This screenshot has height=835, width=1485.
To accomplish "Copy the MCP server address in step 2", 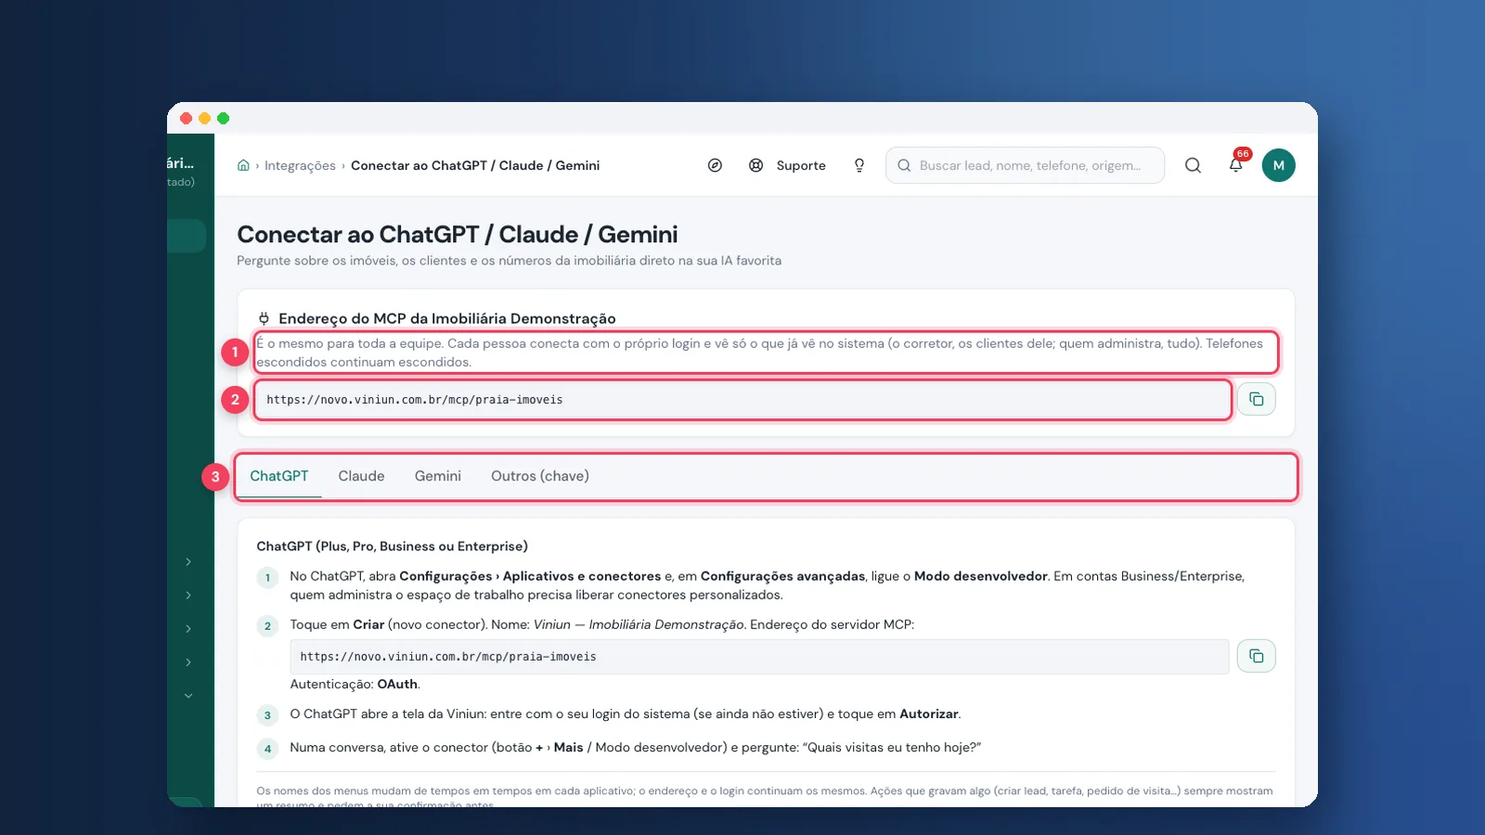I will tap(1256, 656).
